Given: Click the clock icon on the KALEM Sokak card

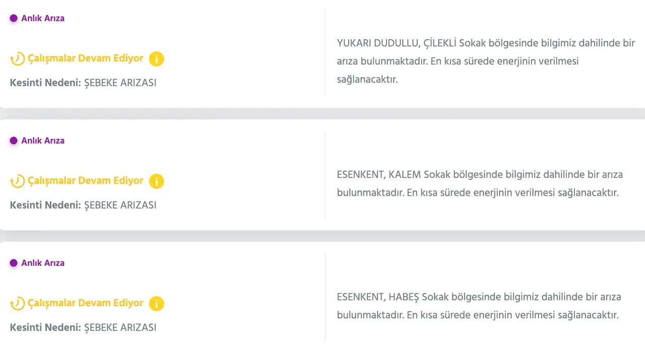Looking at the screenshot, I should [17, 181].
